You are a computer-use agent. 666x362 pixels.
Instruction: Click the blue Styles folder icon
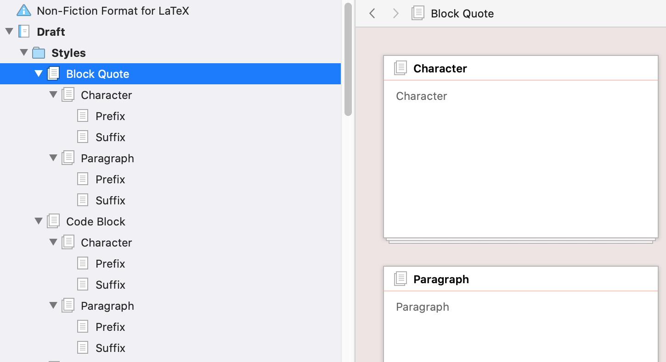[39, 53]
